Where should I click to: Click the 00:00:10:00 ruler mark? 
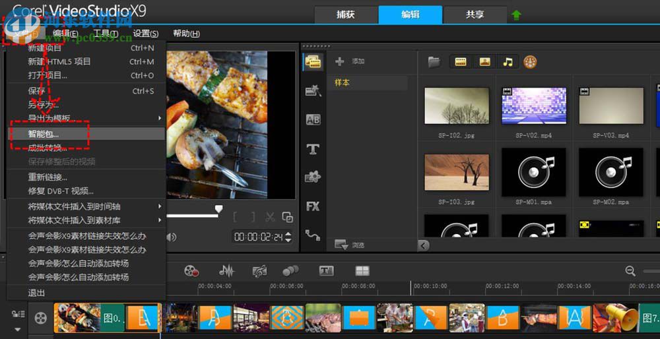click(x=430, y=286)
